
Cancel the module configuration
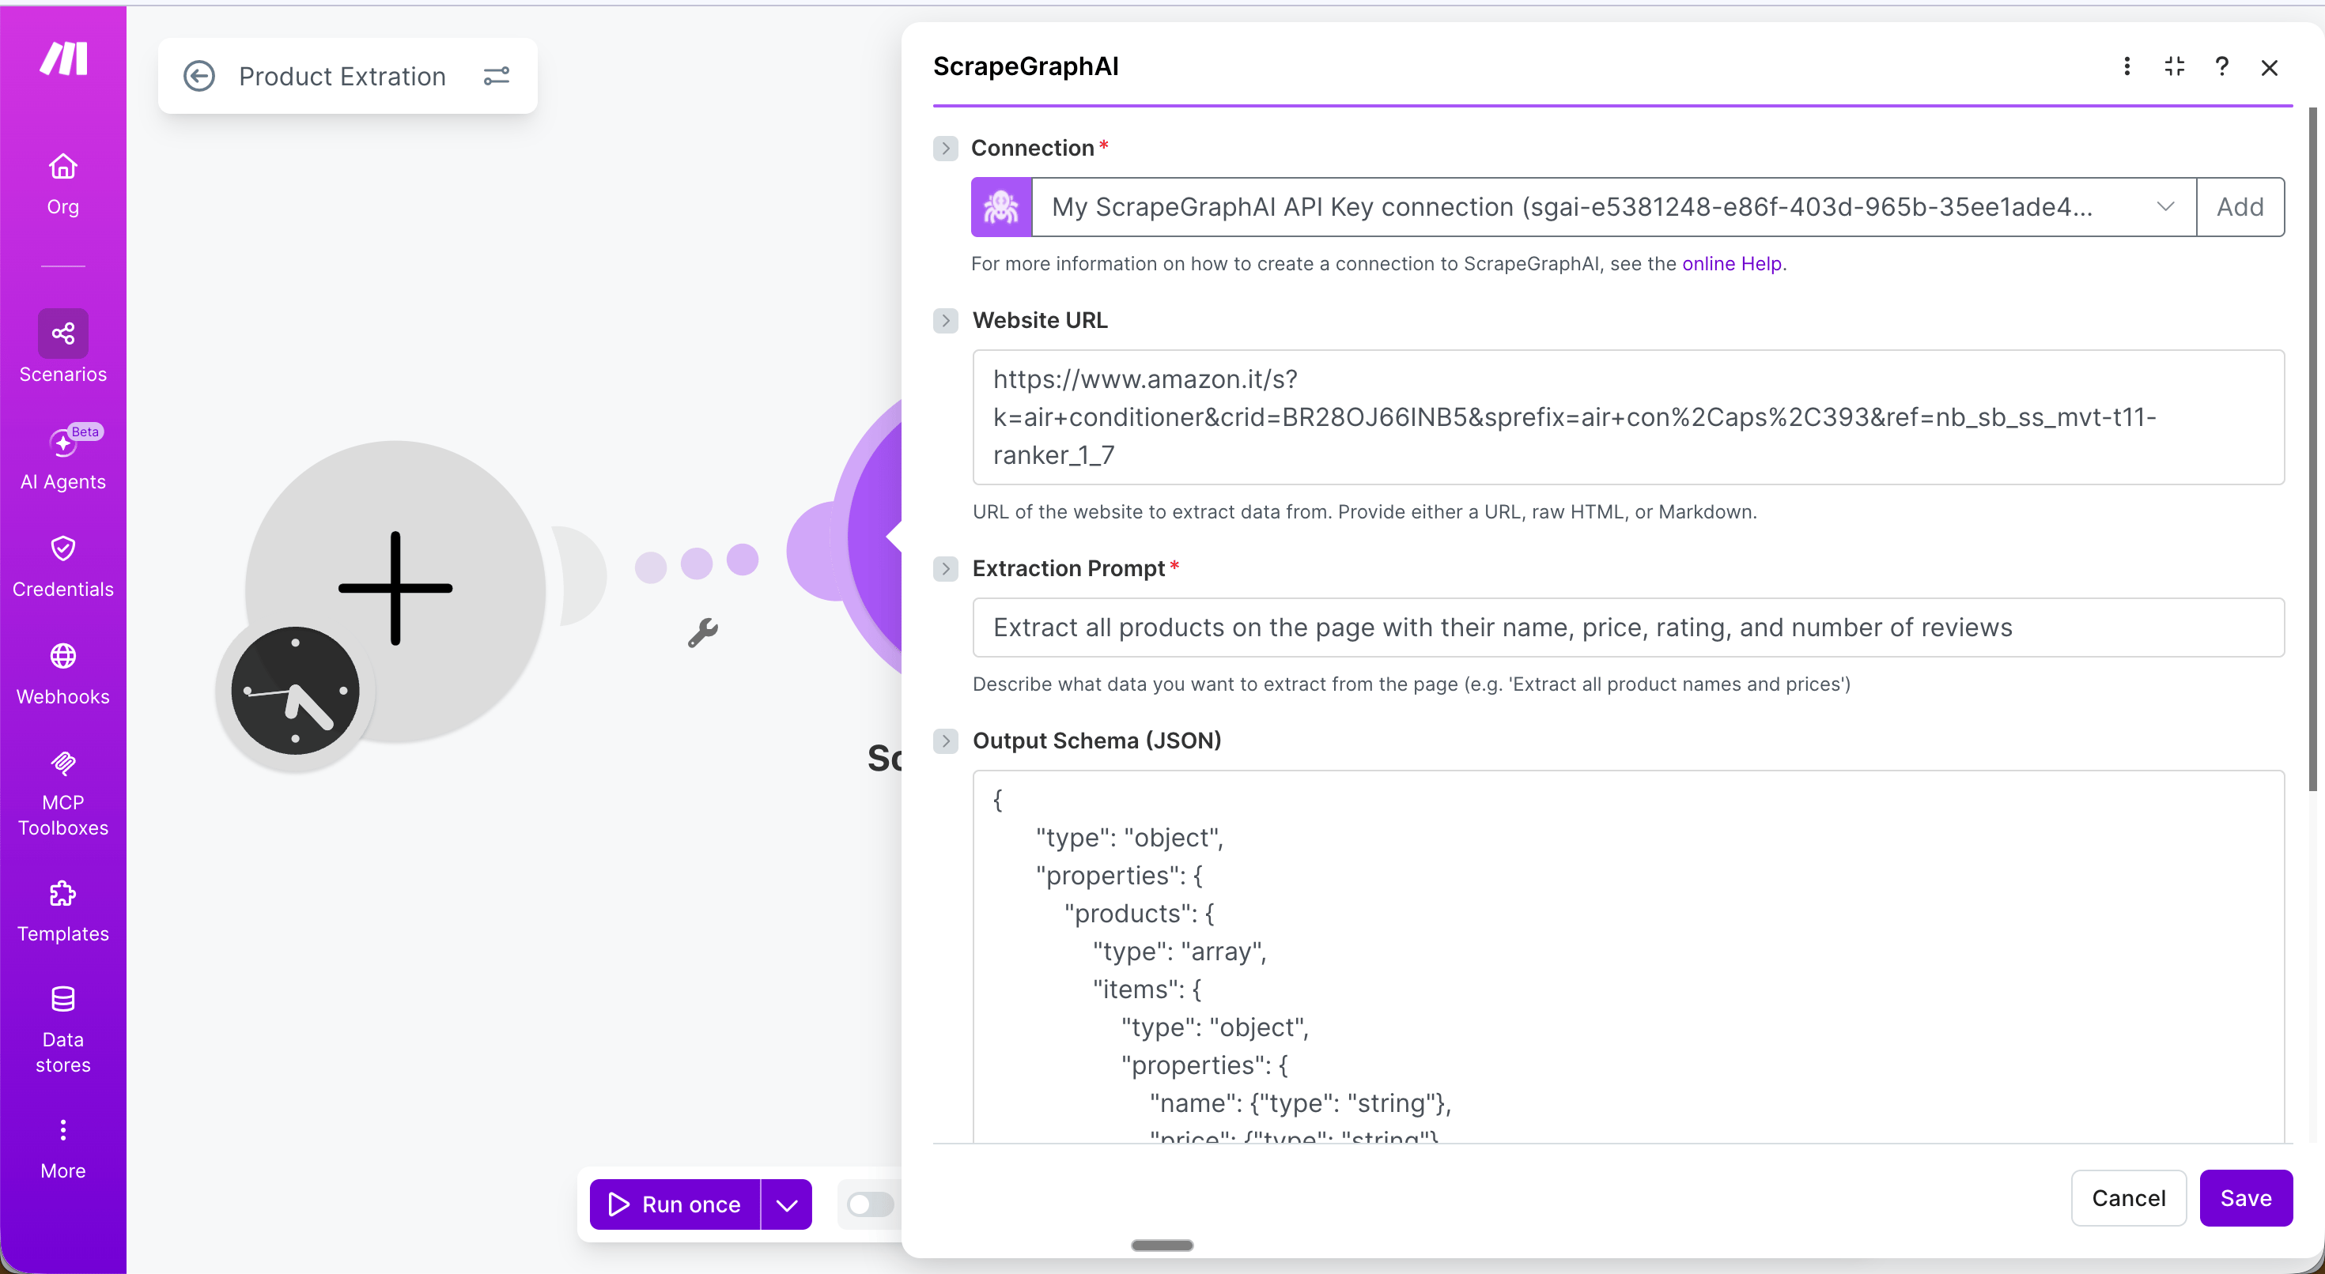[2128, 1198]
